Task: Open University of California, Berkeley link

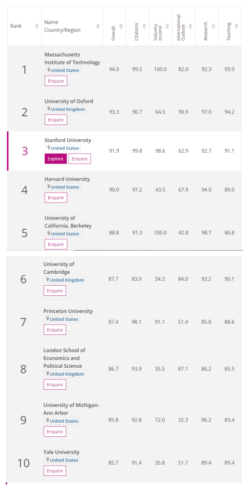Action: (x=68, y=222)
